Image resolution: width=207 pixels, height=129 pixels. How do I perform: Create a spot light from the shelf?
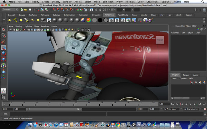pyautogui.click(x=27, y=20)
